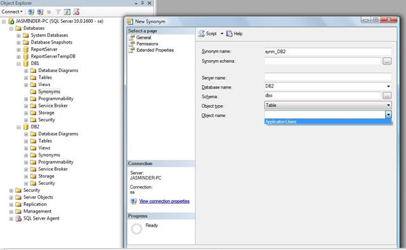Click the Synonym schema input field
This screenshot has height=250, width=406.
click(322, 61)
